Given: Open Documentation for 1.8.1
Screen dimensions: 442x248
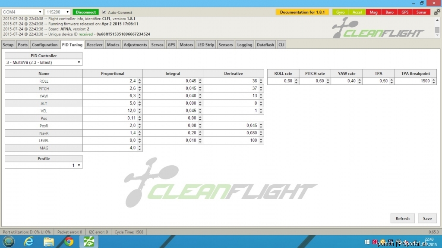Looking at the screenshot, I should [x=302, y=12].
